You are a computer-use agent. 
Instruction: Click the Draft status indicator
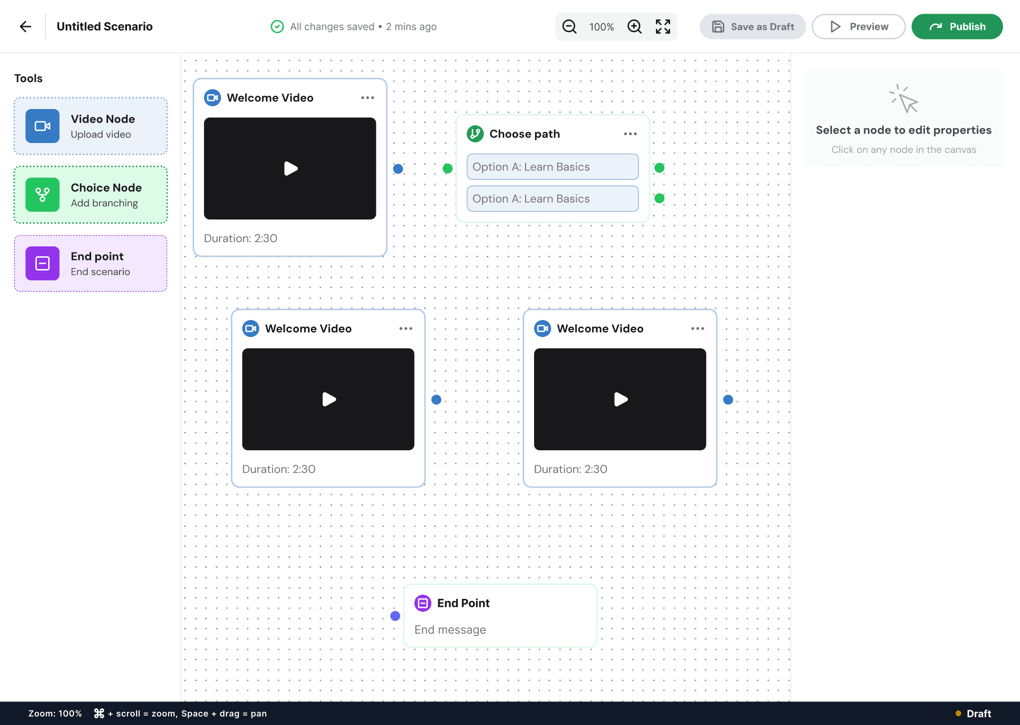click(x=973, y=714)
